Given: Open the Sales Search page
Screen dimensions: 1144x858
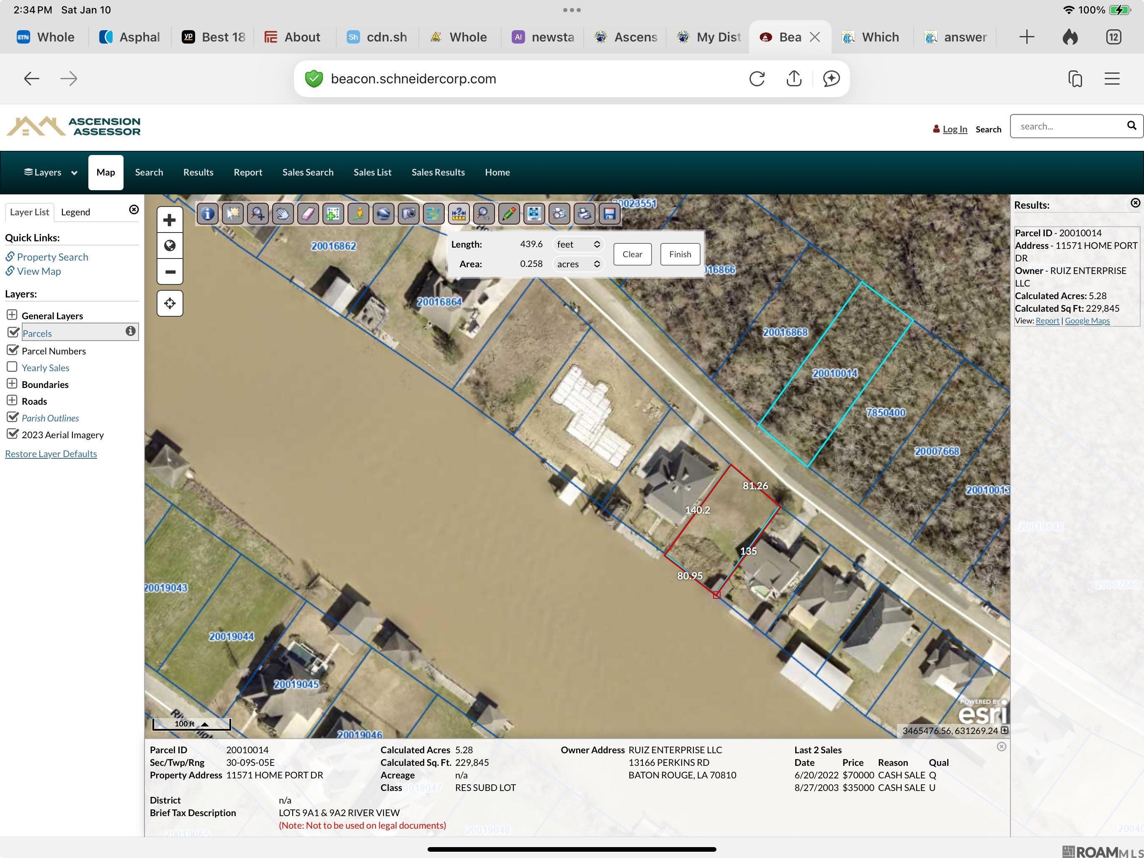Looking at the screenshot, I should 308,172.
